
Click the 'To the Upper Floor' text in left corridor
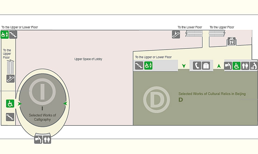(7, 54)
